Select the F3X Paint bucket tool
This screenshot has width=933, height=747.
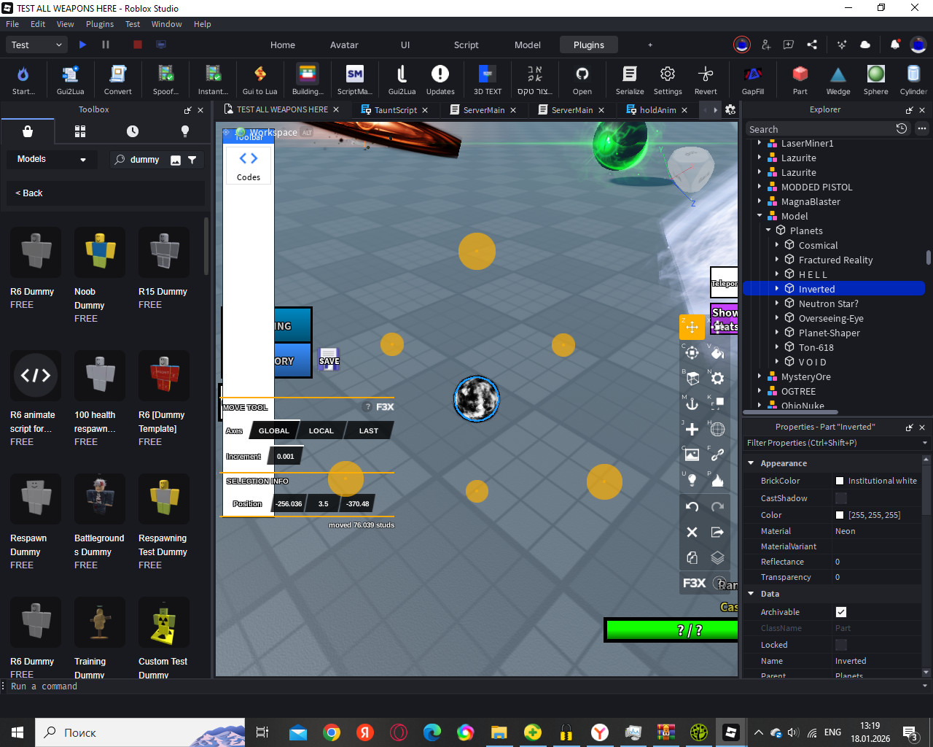point(717,353)
